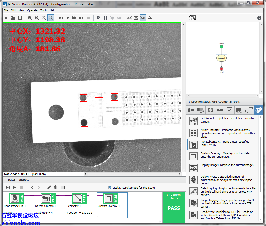Add a Display Image step
The image size is (266, 226).
coord(222,168)
